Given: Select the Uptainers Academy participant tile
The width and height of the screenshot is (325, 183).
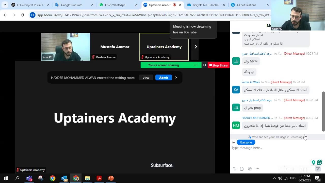Looking at the screenshot, I should pos(164,47).
